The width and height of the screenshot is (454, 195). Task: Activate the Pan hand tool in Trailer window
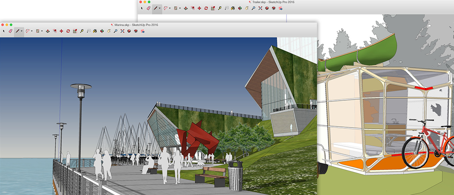tap(247, 8)
